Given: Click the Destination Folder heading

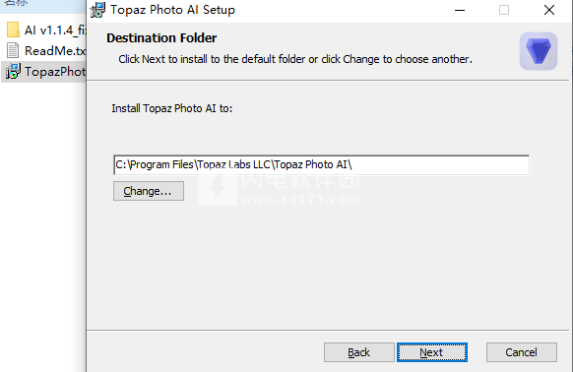Looking at the screenshot, I should (x=161, y=38).
